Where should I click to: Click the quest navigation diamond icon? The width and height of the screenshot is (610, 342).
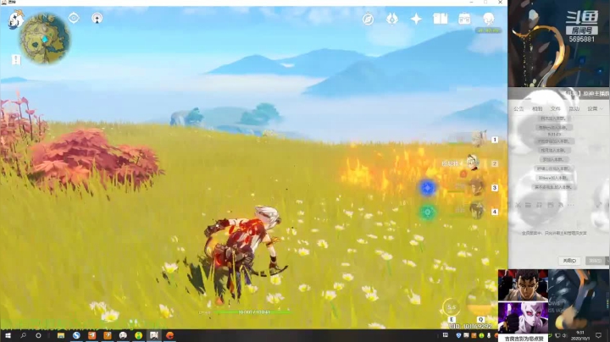pos(74,18)
